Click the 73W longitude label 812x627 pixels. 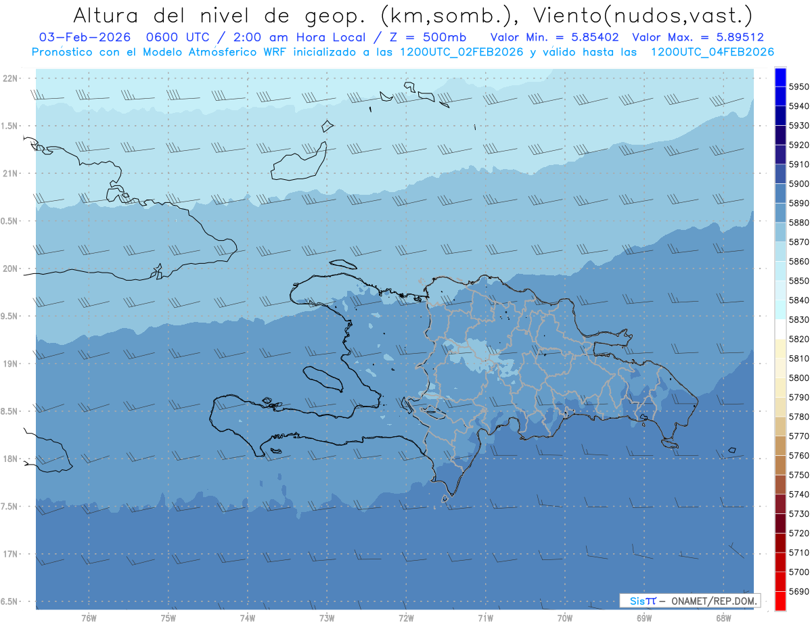[x=327, y=618]
